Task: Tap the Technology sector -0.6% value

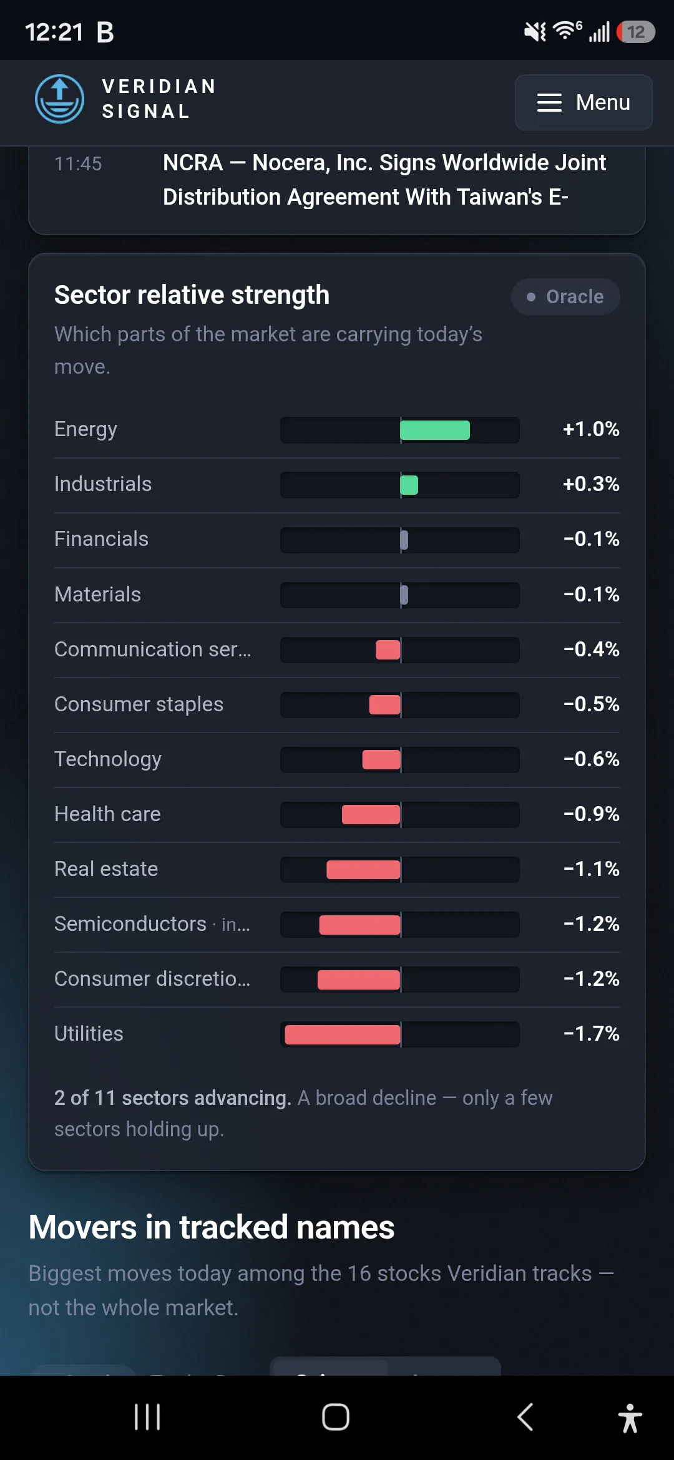Action: [x=591, y=759]
